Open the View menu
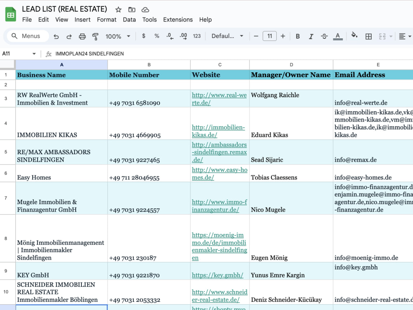413x310 pixels. point(62,20)
